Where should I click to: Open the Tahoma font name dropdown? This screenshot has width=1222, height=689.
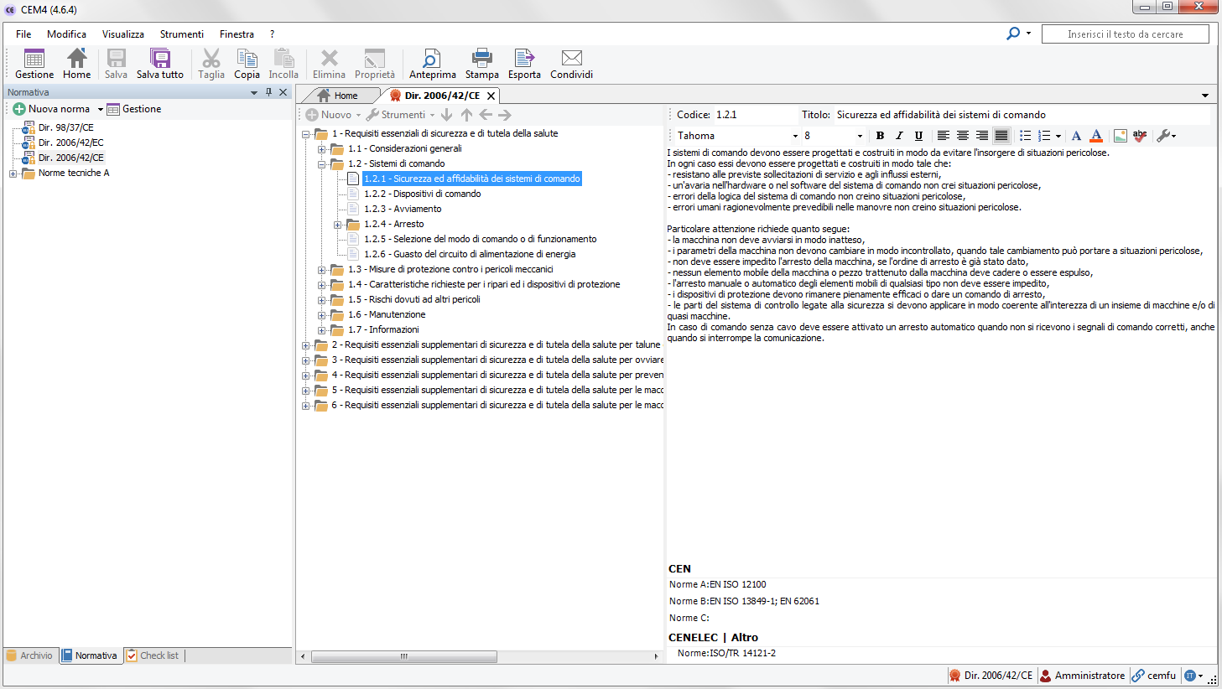(x=795, y=136)
